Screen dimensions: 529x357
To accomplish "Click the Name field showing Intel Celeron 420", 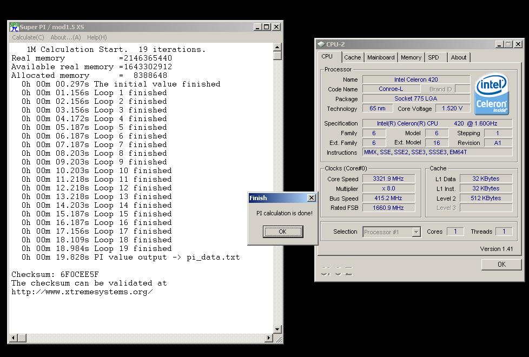I will pyautogui.click(x=416, y=80).
